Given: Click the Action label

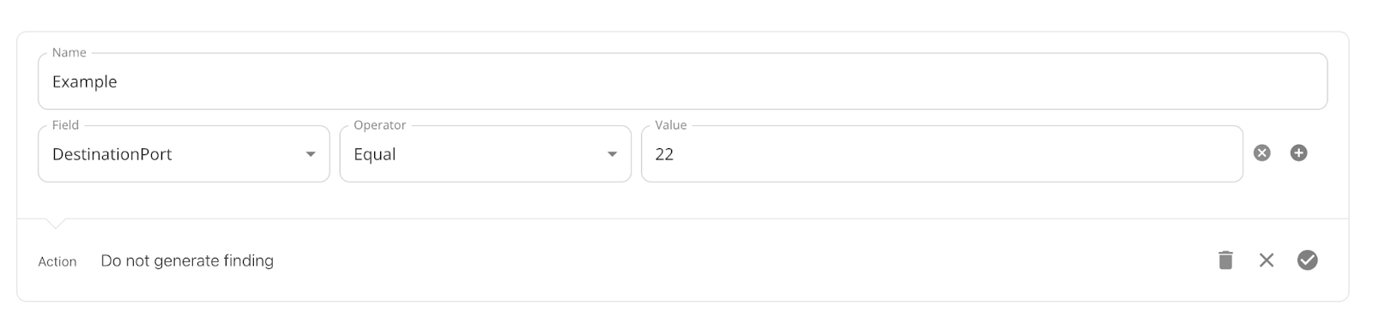Looking at the screenshot, I should click(x=57, y=262).
